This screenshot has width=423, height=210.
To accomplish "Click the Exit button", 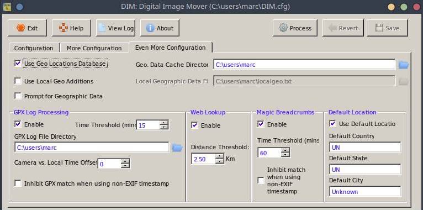I will coord(27,28).
